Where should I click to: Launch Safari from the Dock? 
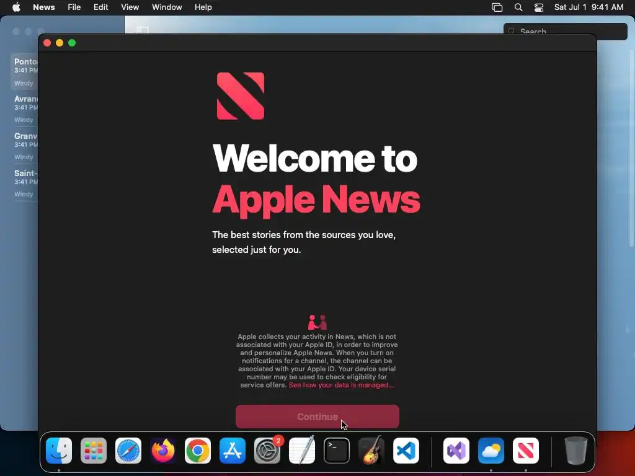point(128,451)
